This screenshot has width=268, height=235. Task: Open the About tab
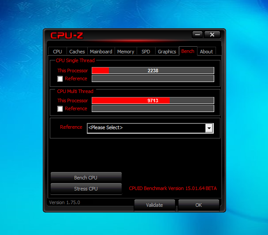coord(206,52)
